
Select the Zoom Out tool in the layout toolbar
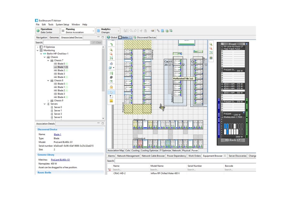(111, 54)
